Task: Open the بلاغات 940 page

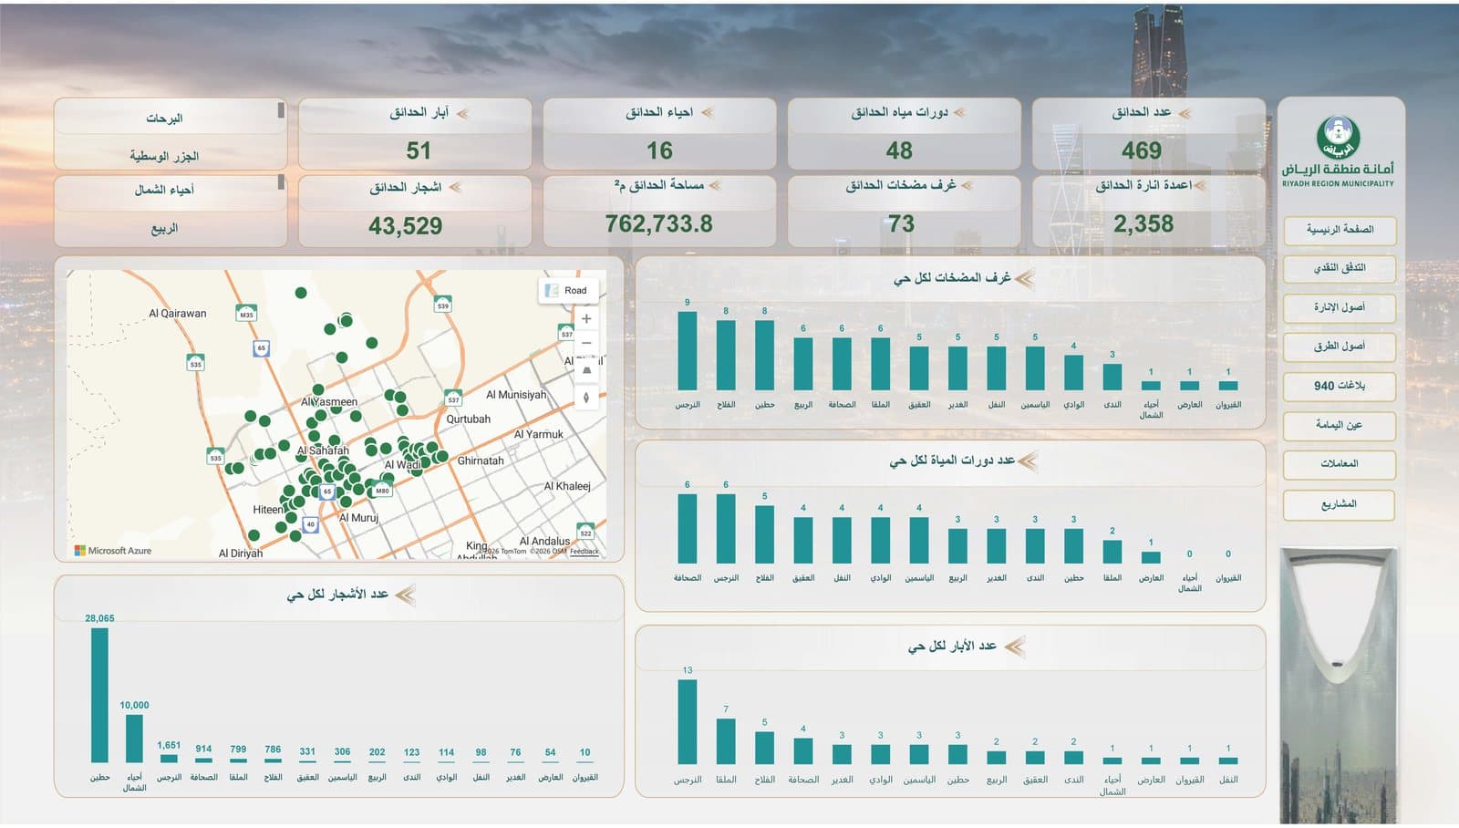Action: click(1339, 386)
